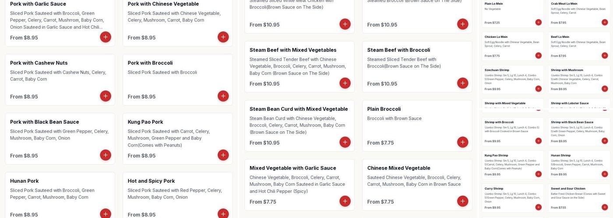
Task: Open the Hunan Pork item title
Action: pos(25,181)
